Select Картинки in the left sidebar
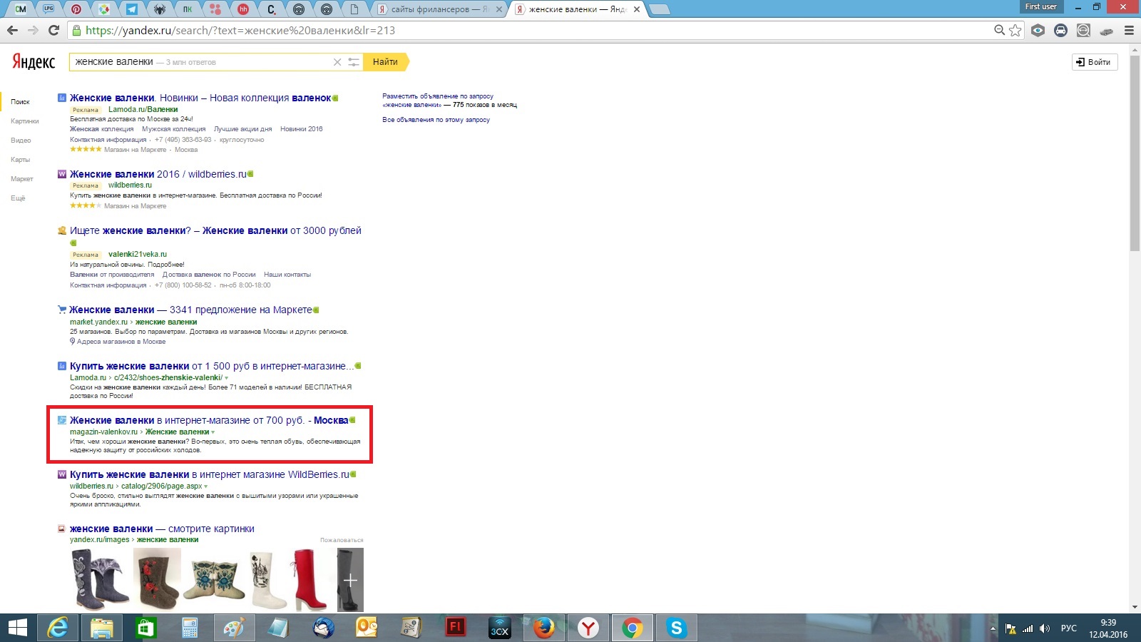1141x642 pixels. pos(25,121)
